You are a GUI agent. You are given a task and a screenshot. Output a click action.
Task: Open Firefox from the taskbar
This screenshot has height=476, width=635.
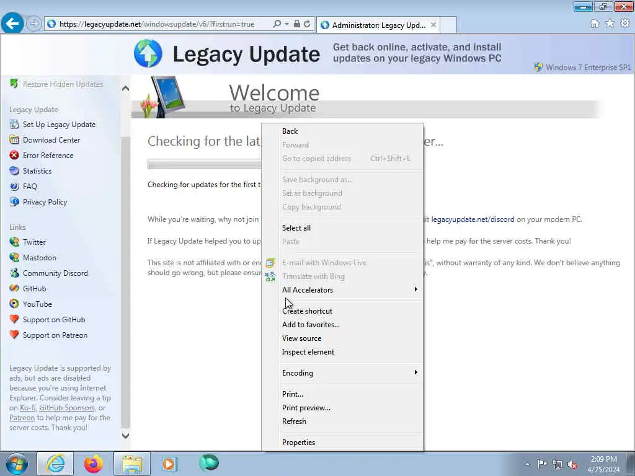point(94,464)
